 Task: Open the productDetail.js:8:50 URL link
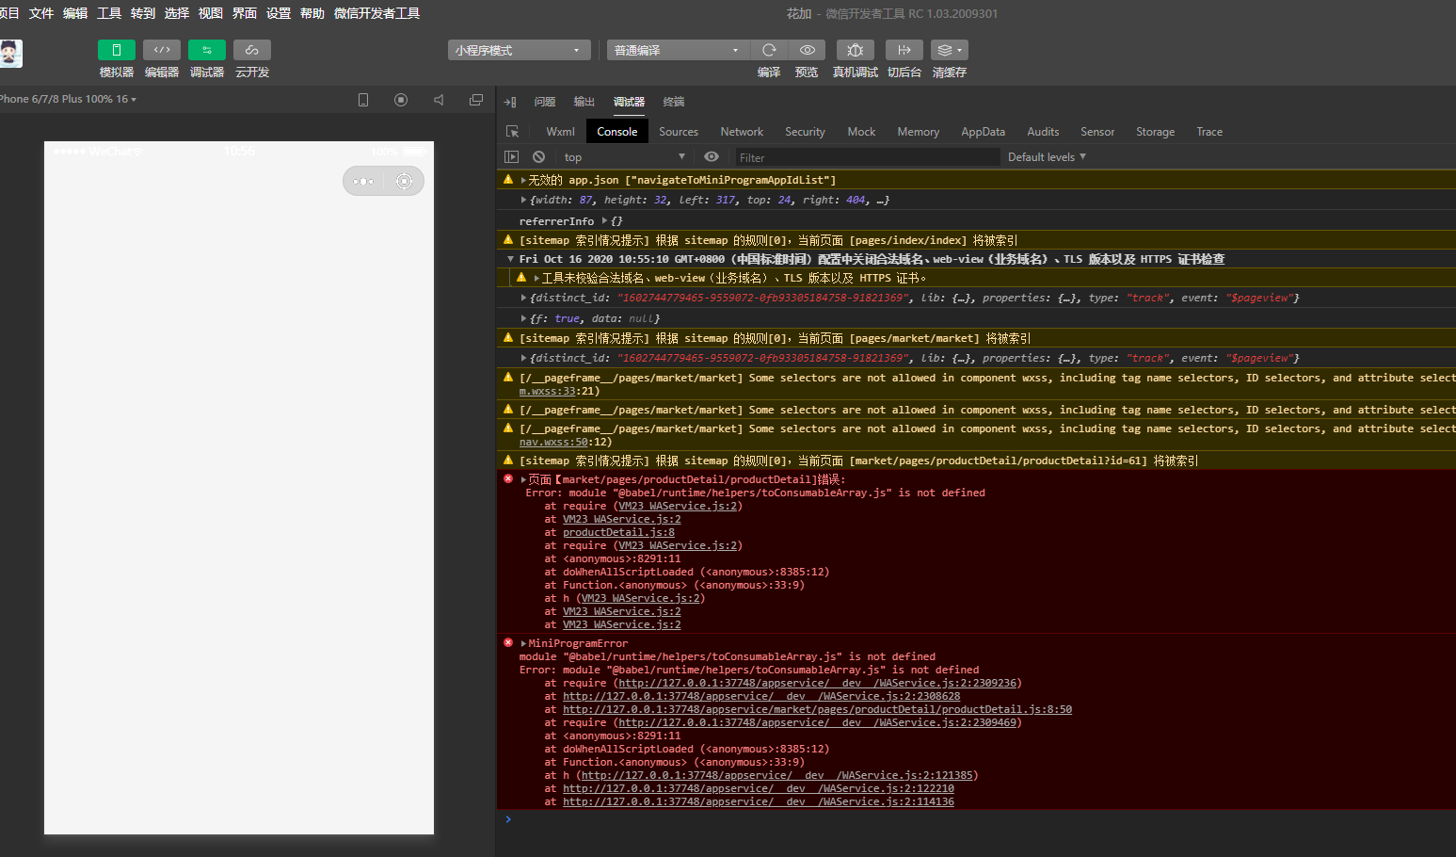click(817, 709)
